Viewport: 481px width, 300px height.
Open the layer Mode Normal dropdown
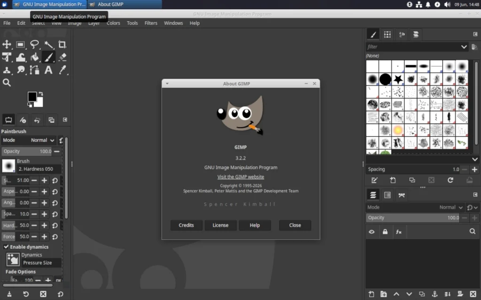[x=415, y=207]
